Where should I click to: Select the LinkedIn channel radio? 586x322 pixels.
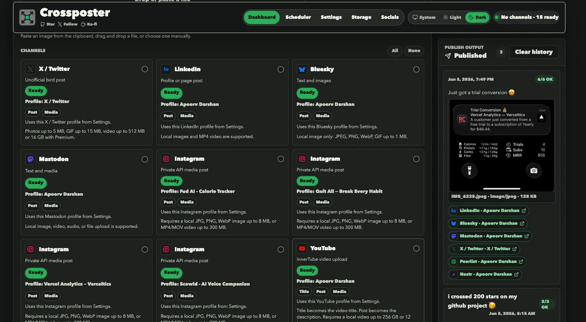[x=281, y=70]
